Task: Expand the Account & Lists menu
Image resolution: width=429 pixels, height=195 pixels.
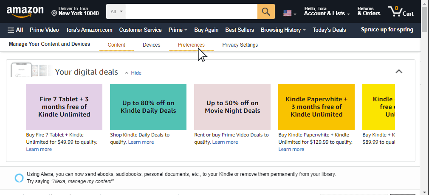Action: point(327,14)
